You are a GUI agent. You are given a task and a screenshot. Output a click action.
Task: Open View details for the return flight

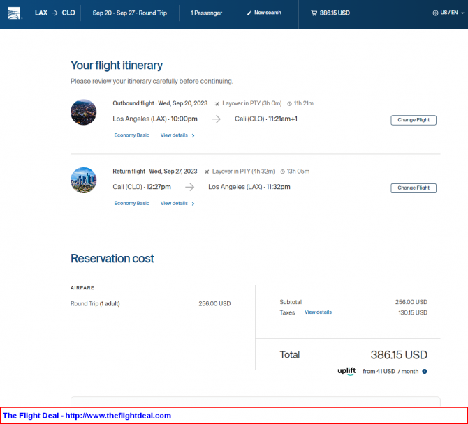(x=174, y=203)
